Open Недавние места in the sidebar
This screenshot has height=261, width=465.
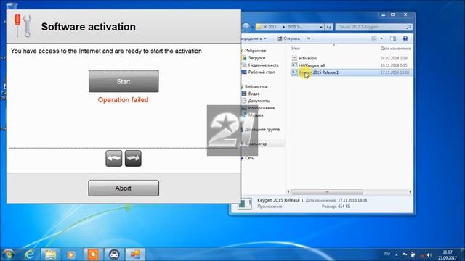pos(263,65)
